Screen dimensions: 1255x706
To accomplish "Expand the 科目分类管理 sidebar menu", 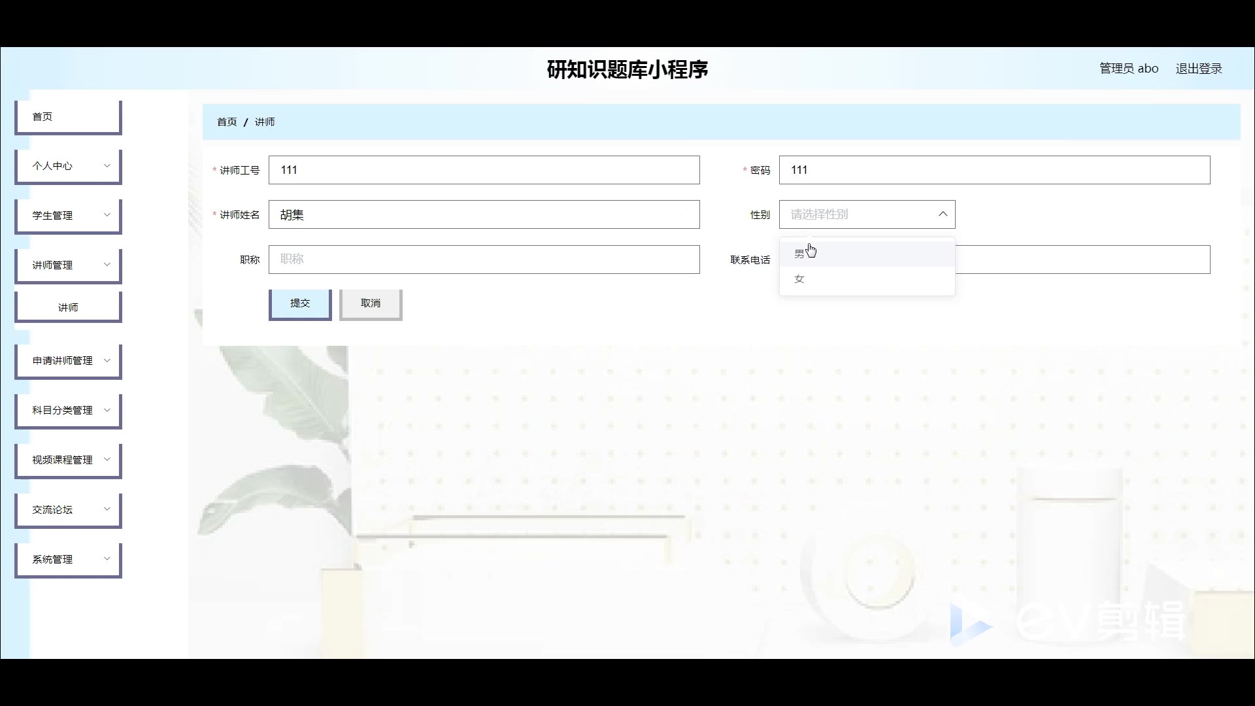I will (68, 411).
